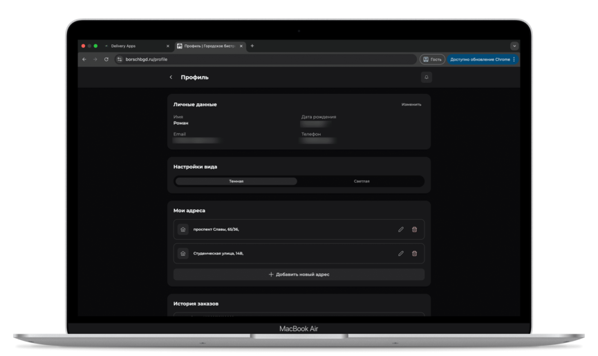Click home icon of проспект Славы address
Image resolution: width=598 pixels, height=356 pixels.
[x=183, y=229]
